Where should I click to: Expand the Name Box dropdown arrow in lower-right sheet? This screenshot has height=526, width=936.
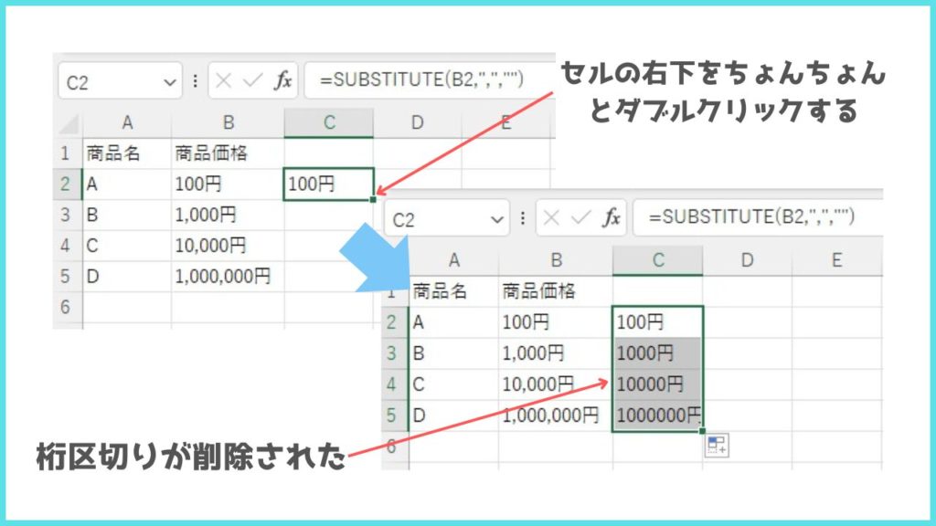[x=497, y=219]
